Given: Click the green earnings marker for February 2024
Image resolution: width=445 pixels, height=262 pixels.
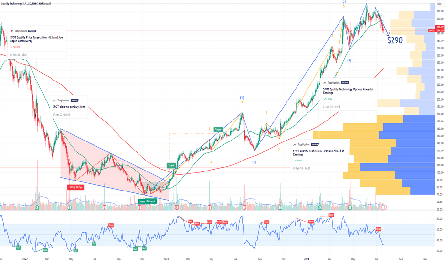Looking at the screenshot, I should pyautogui.click(x=320, y=208).
